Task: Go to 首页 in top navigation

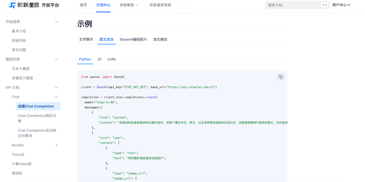Action: 83,5
